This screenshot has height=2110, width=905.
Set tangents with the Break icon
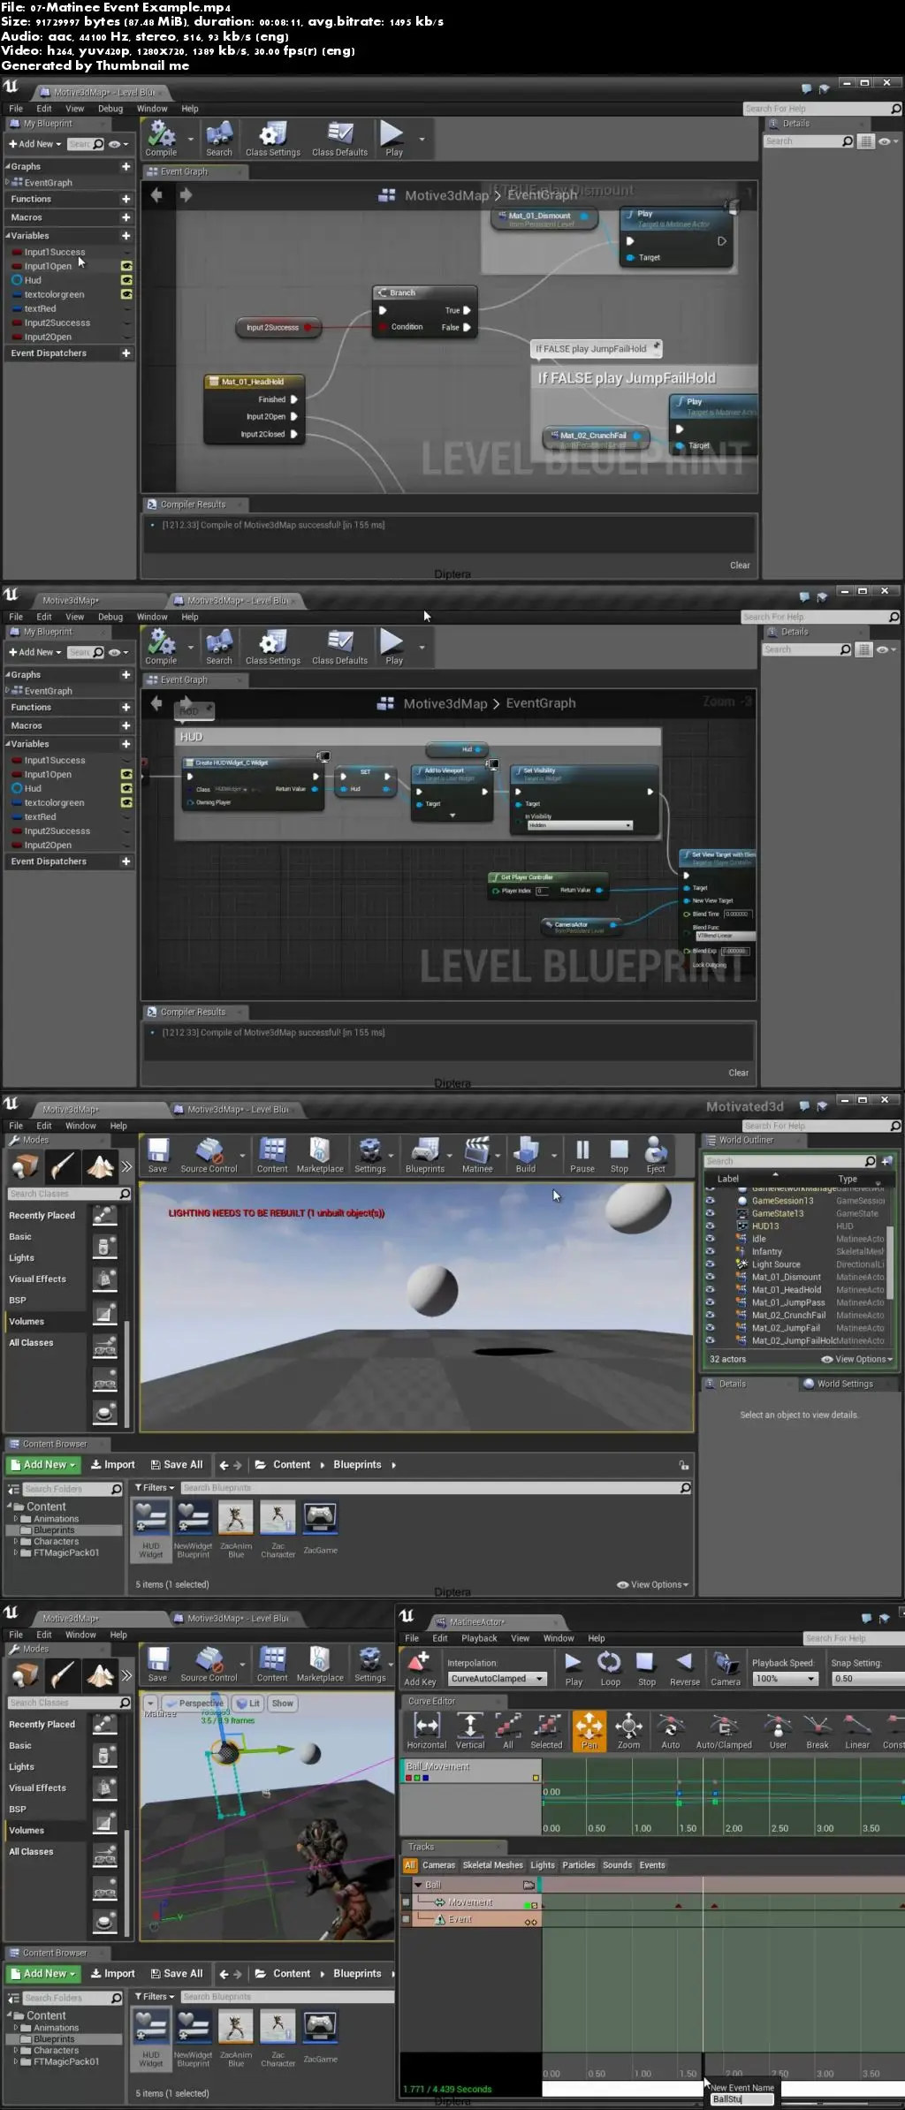818,1727
